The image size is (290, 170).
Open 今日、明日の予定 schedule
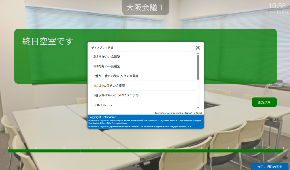click(270, 167)
